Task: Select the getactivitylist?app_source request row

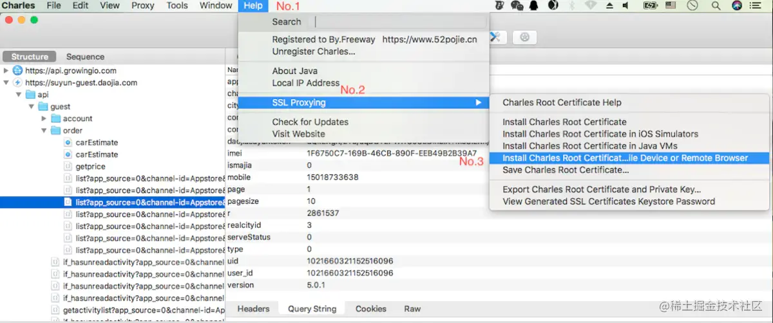Action: point(113,310)
